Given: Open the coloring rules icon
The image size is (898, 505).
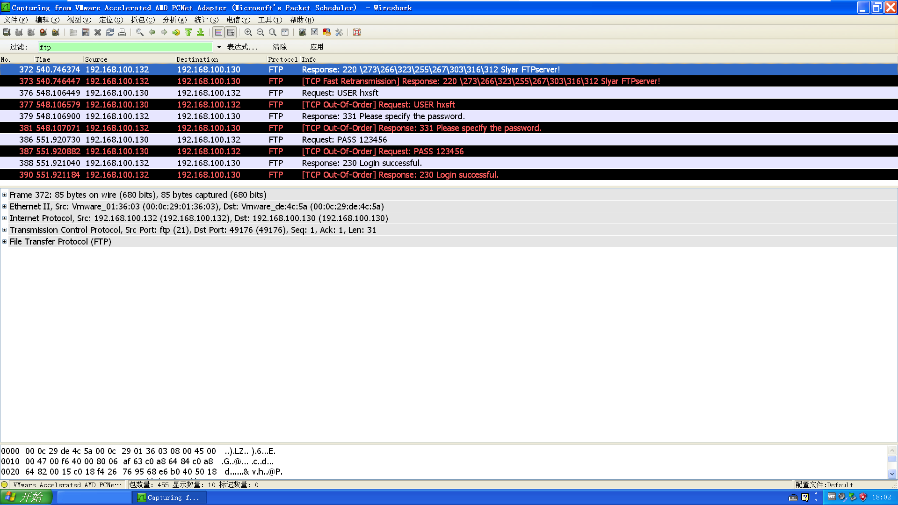Looking at the screenshot, I should click(326, 32).
